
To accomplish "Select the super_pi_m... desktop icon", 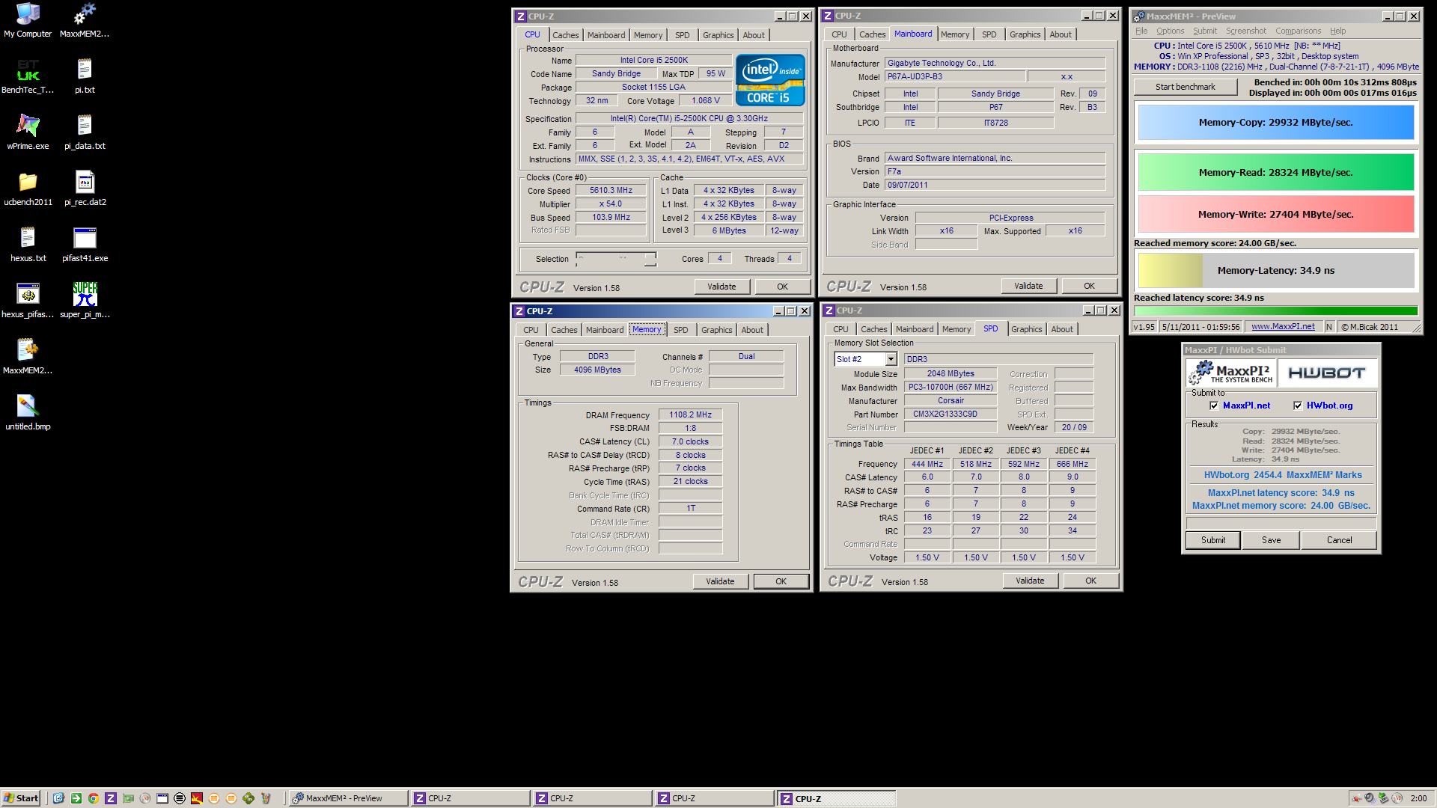I will tap(85, 301).
